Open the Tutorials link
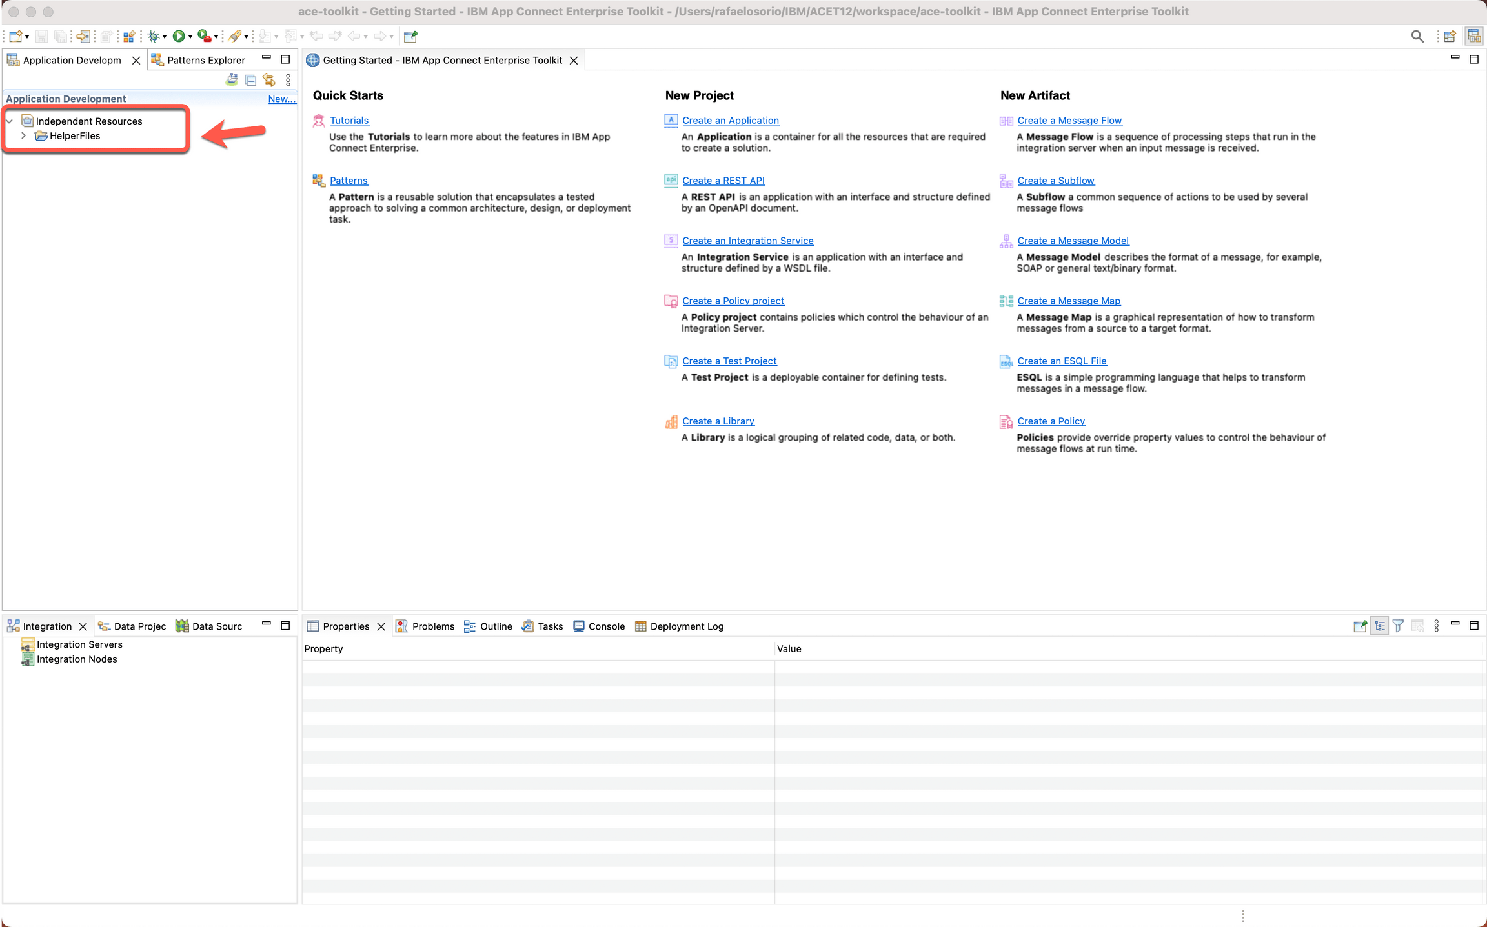This screenshot has width=1487, height=927. 349,121
